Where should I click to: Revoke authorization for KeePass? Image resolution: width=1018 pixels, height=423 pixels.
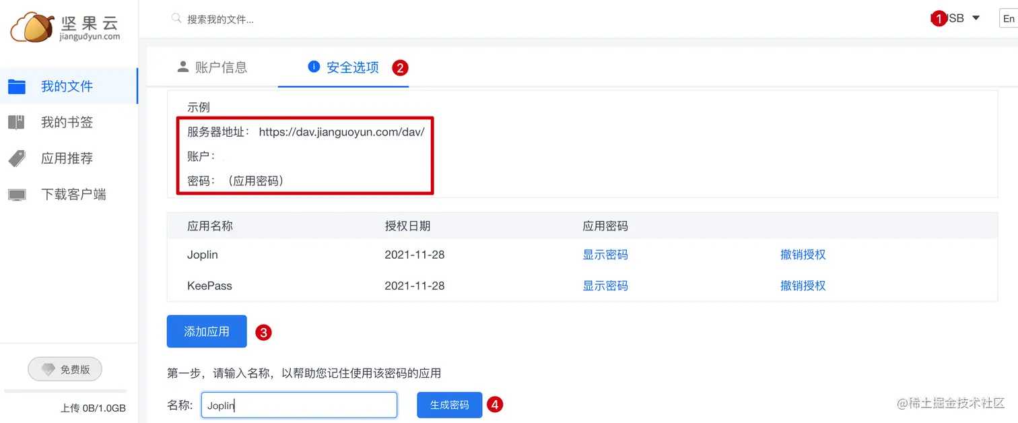803,286
